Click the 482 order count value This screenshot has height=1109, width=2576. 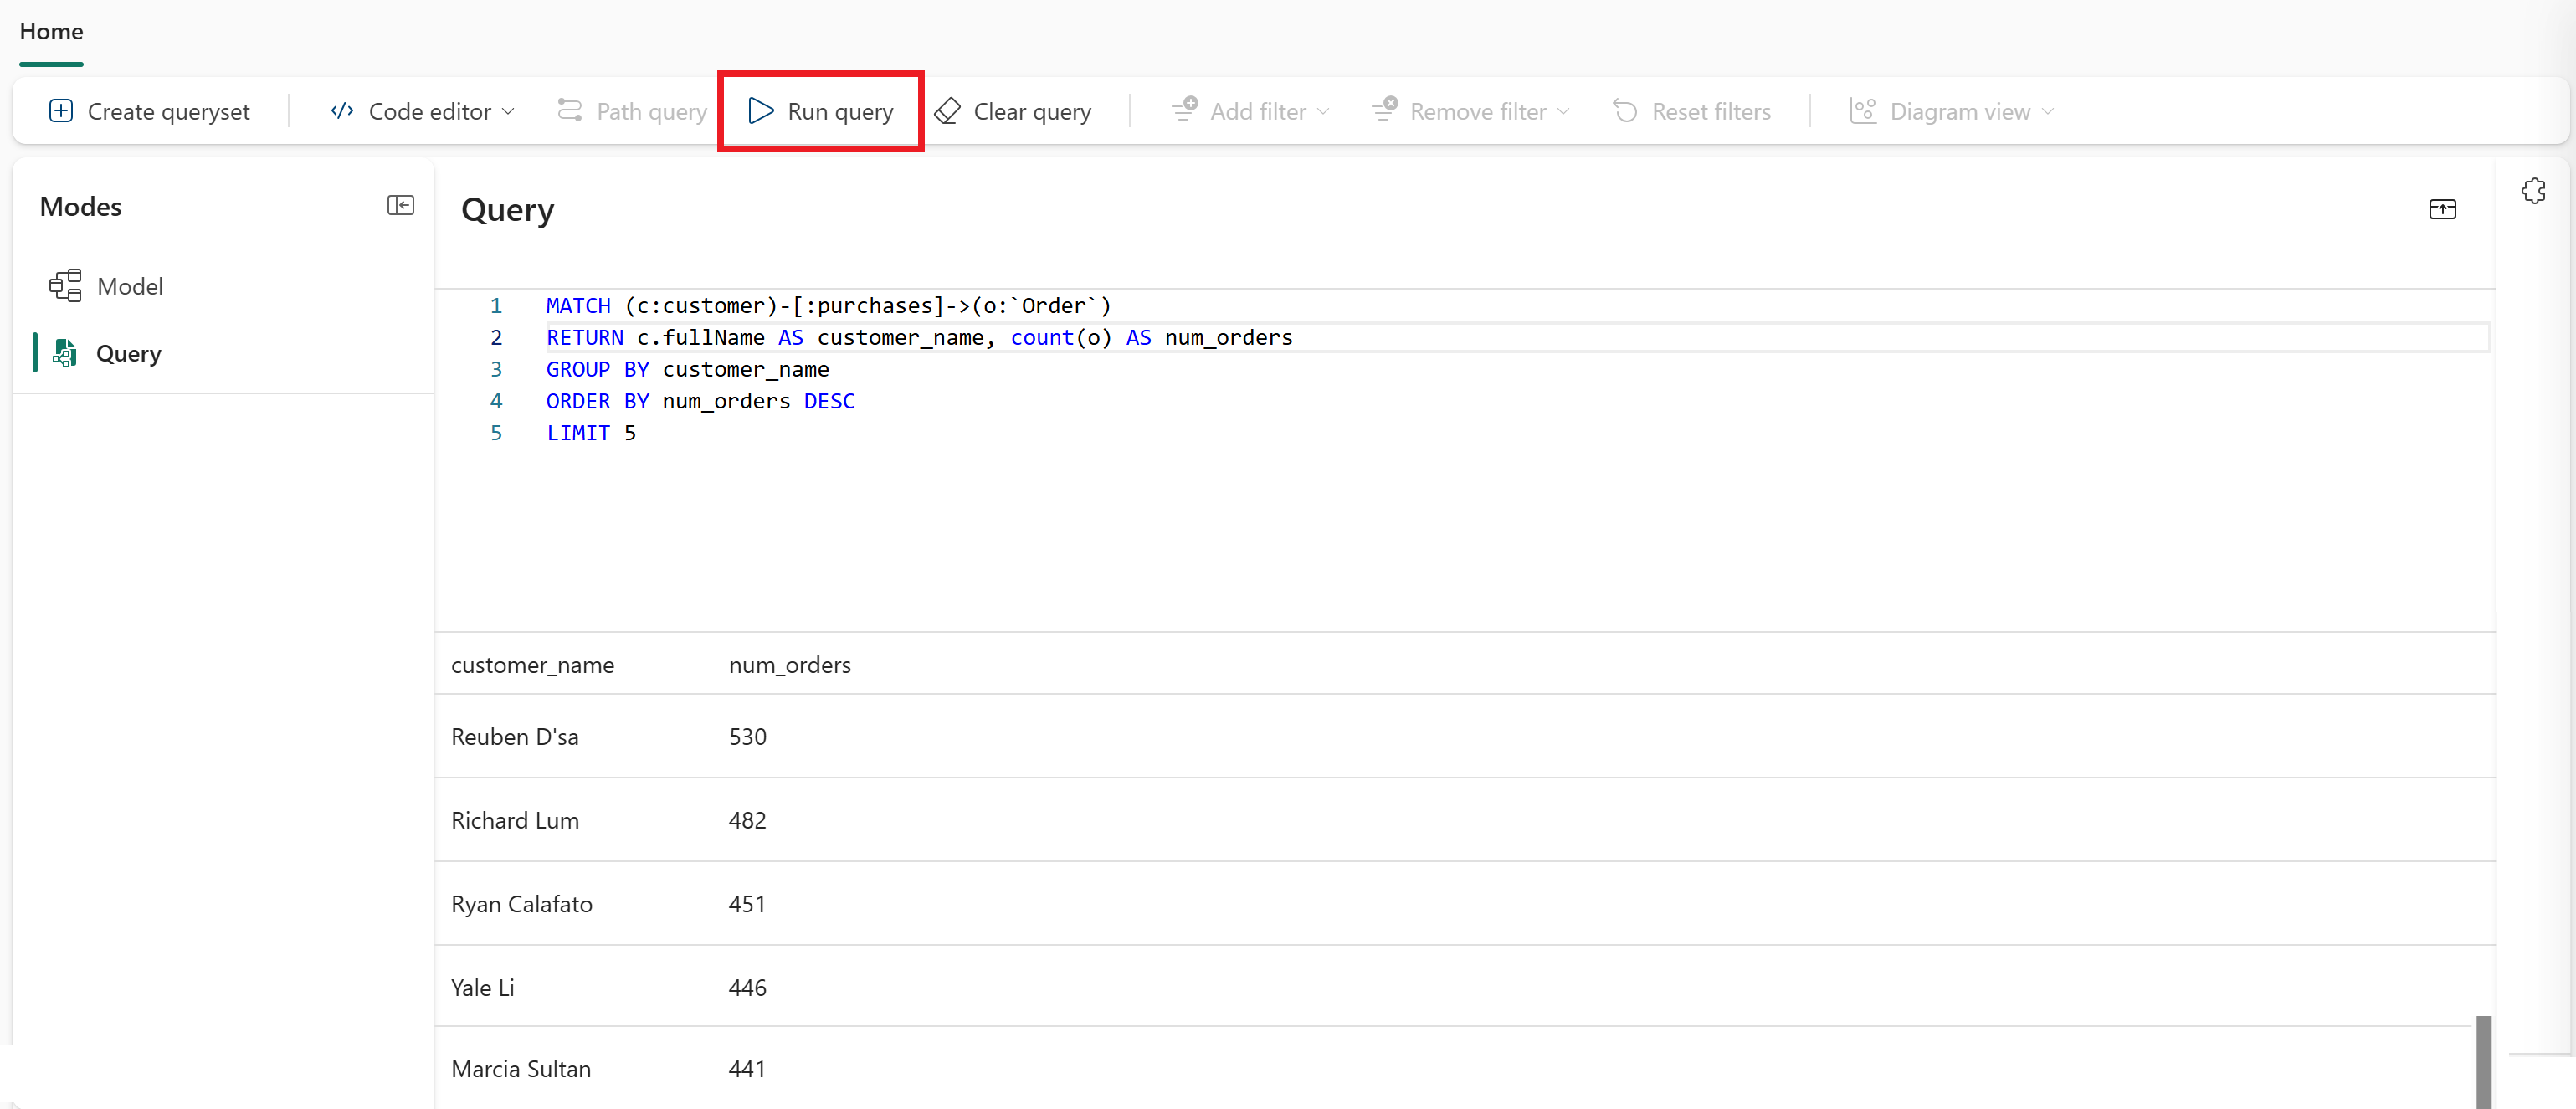(747, 821)
